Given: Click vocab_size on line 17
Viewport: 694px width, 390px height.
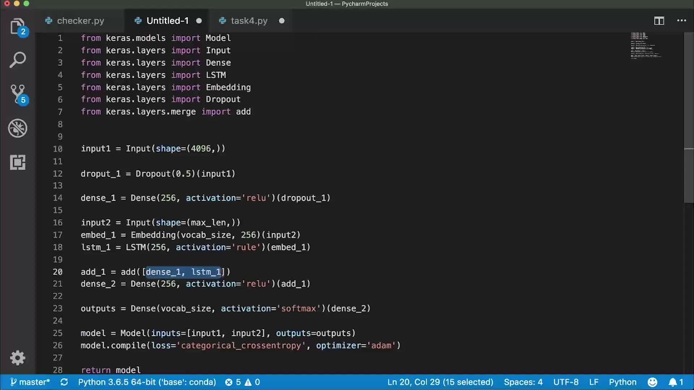Looking at the screenshot, I should pos(206,235).
